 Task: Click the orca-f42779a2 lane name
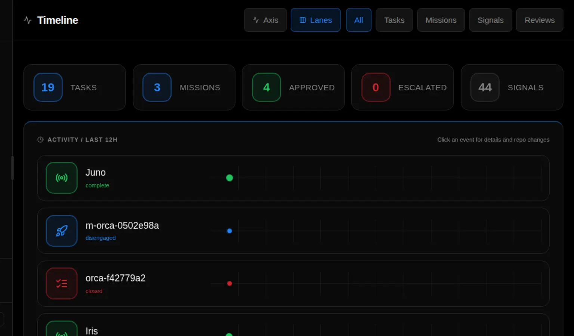pos(115,278)
